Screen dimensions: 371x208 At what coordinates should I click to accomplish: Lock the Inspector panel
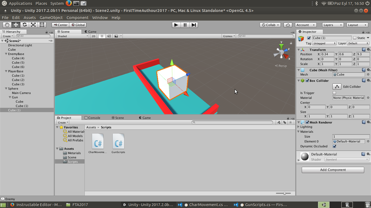pyautogui.click(x=363, y=32)
